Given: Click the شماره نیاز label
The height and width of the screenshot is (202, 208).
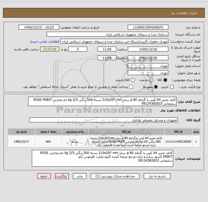Looking at the screenshot, I should [x=193, y=28].
